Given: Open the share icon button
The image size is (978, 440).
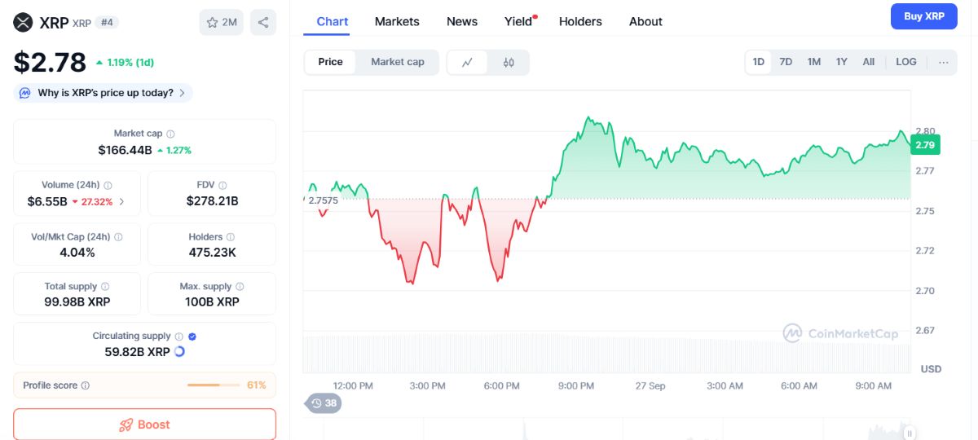Looking at the screenshot, I should [262, 22].
